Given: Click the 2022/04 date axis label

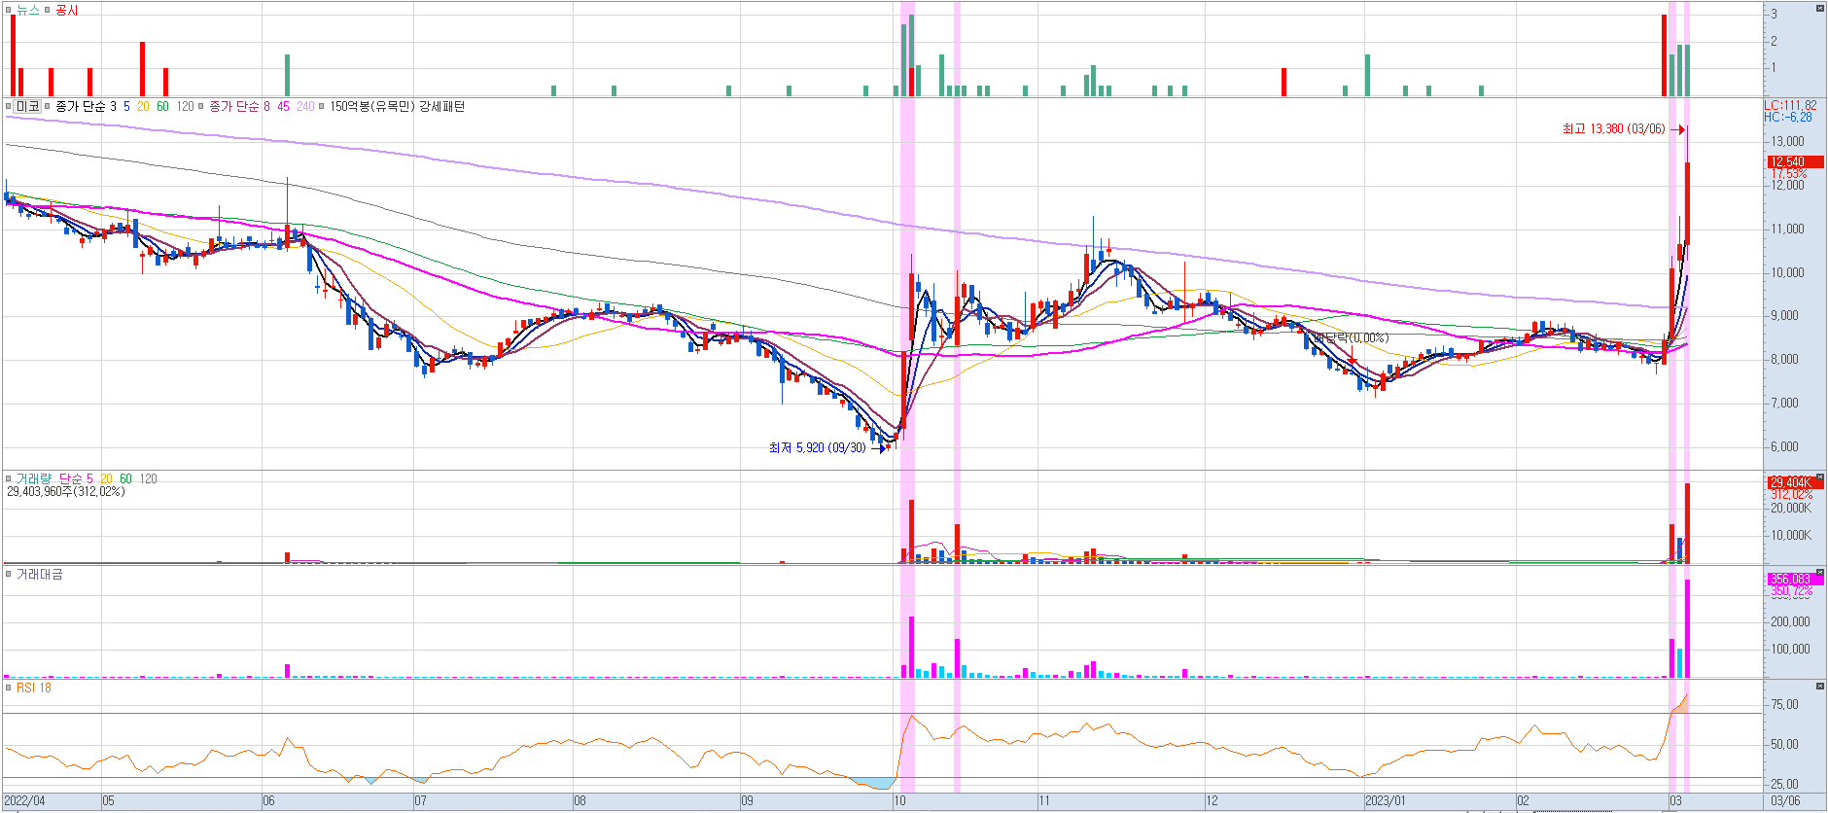Looking at the screenshot, I should click(x=24, y=801).
